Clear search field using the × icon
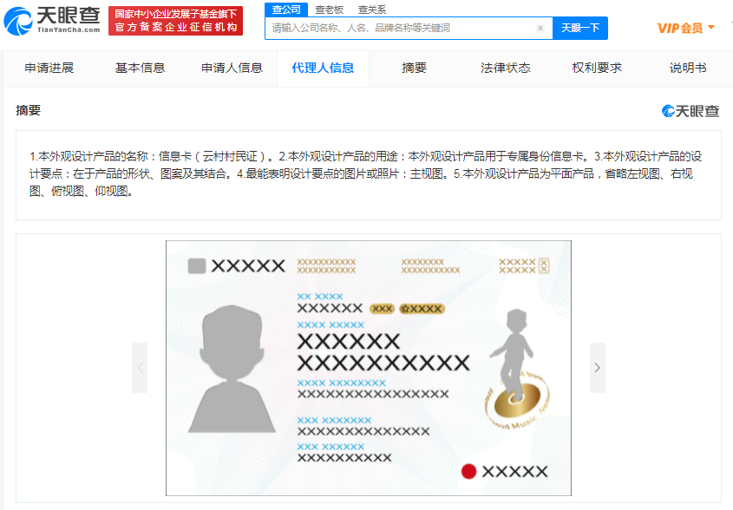733x510 pixels. (x=540, y=29)
